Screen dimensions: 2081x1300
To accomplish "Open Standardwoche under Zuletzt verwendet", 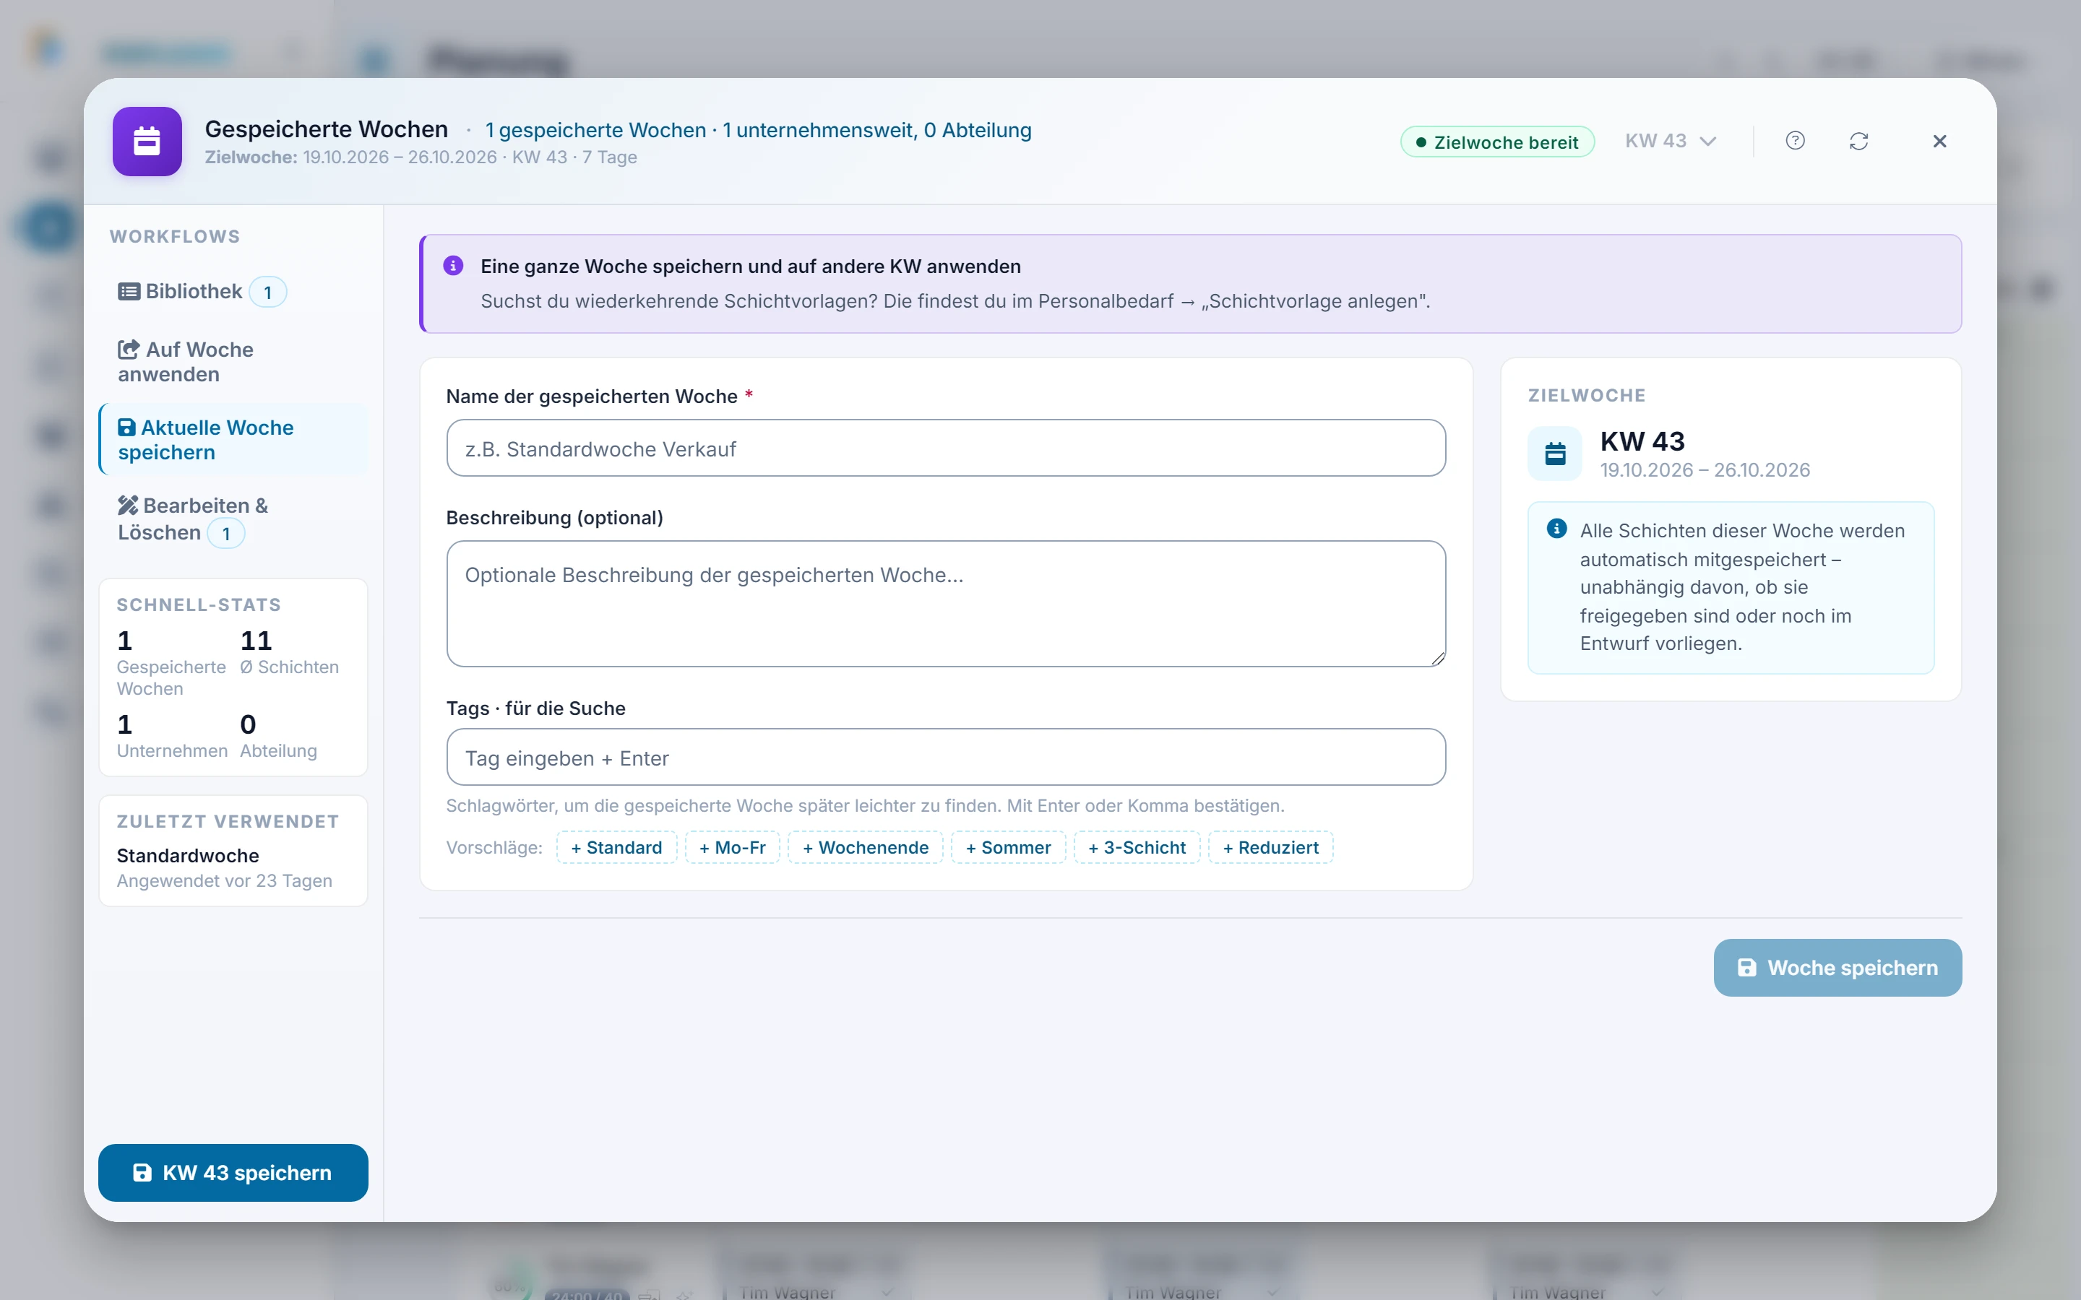I will coord(233,867).
